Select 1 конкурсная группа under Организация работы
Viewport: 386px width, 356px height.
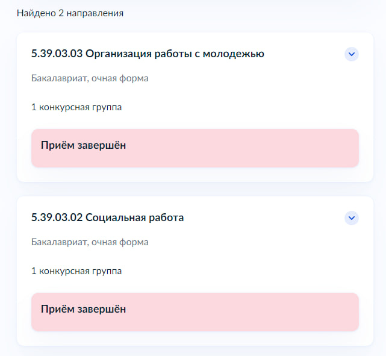[76, 107]
